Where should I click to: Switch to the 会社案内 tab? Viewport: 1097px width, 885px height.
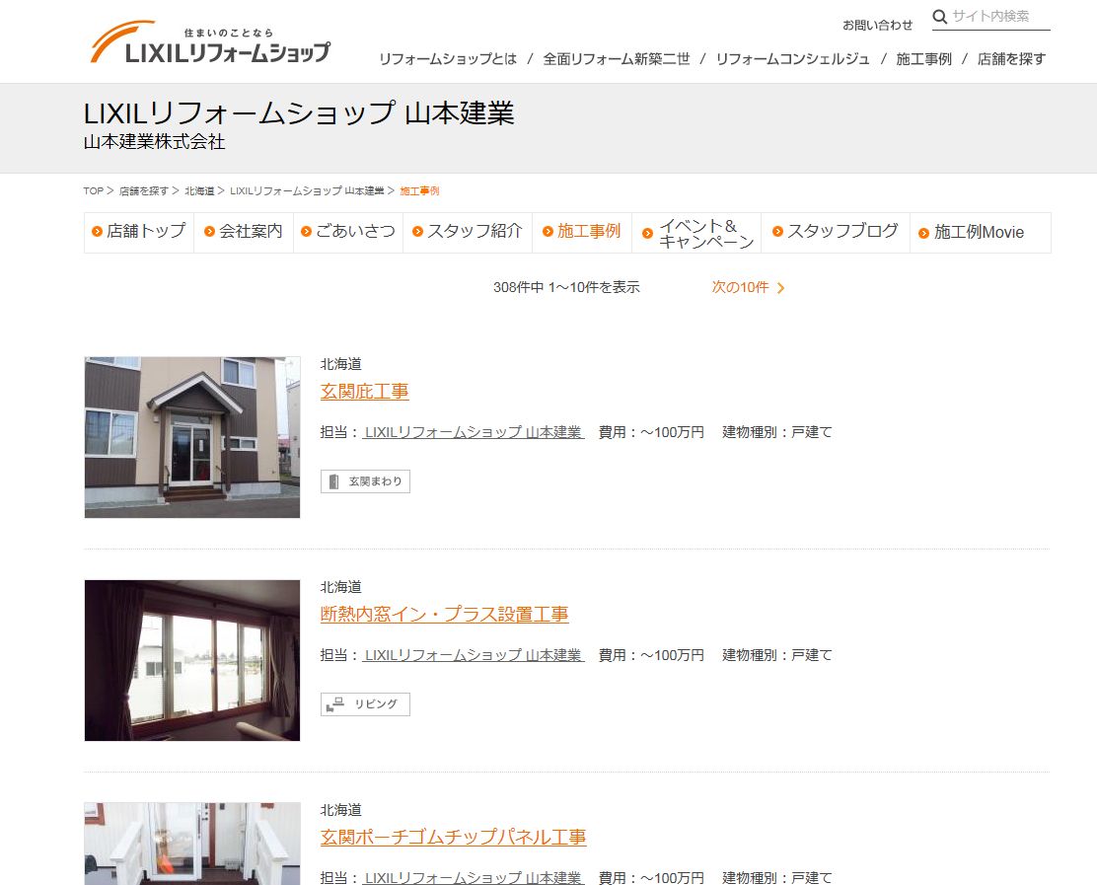click(x=244, y=232)
